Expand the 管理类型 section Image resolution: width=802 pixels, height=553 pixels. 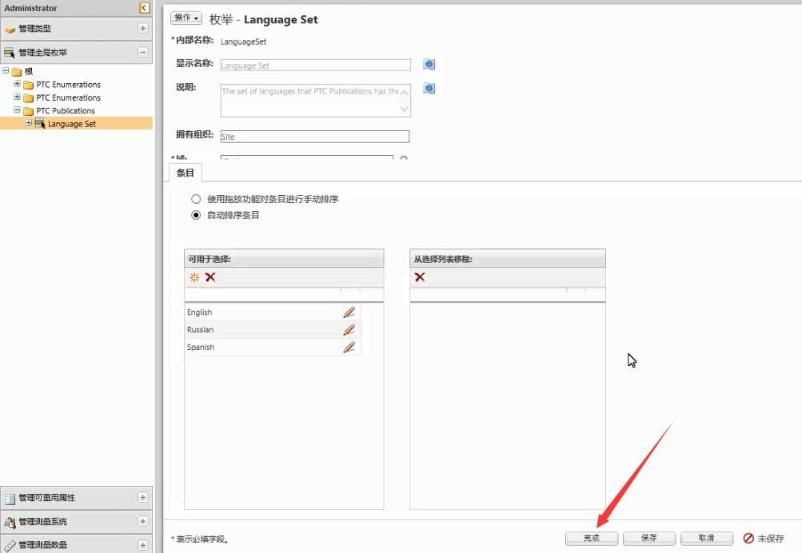coord(143,29)
